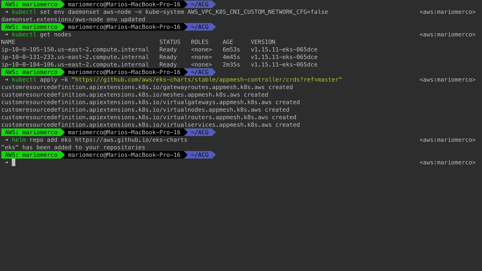Click the blinking cursor at the empty prompt

click(x=14, y=163)
